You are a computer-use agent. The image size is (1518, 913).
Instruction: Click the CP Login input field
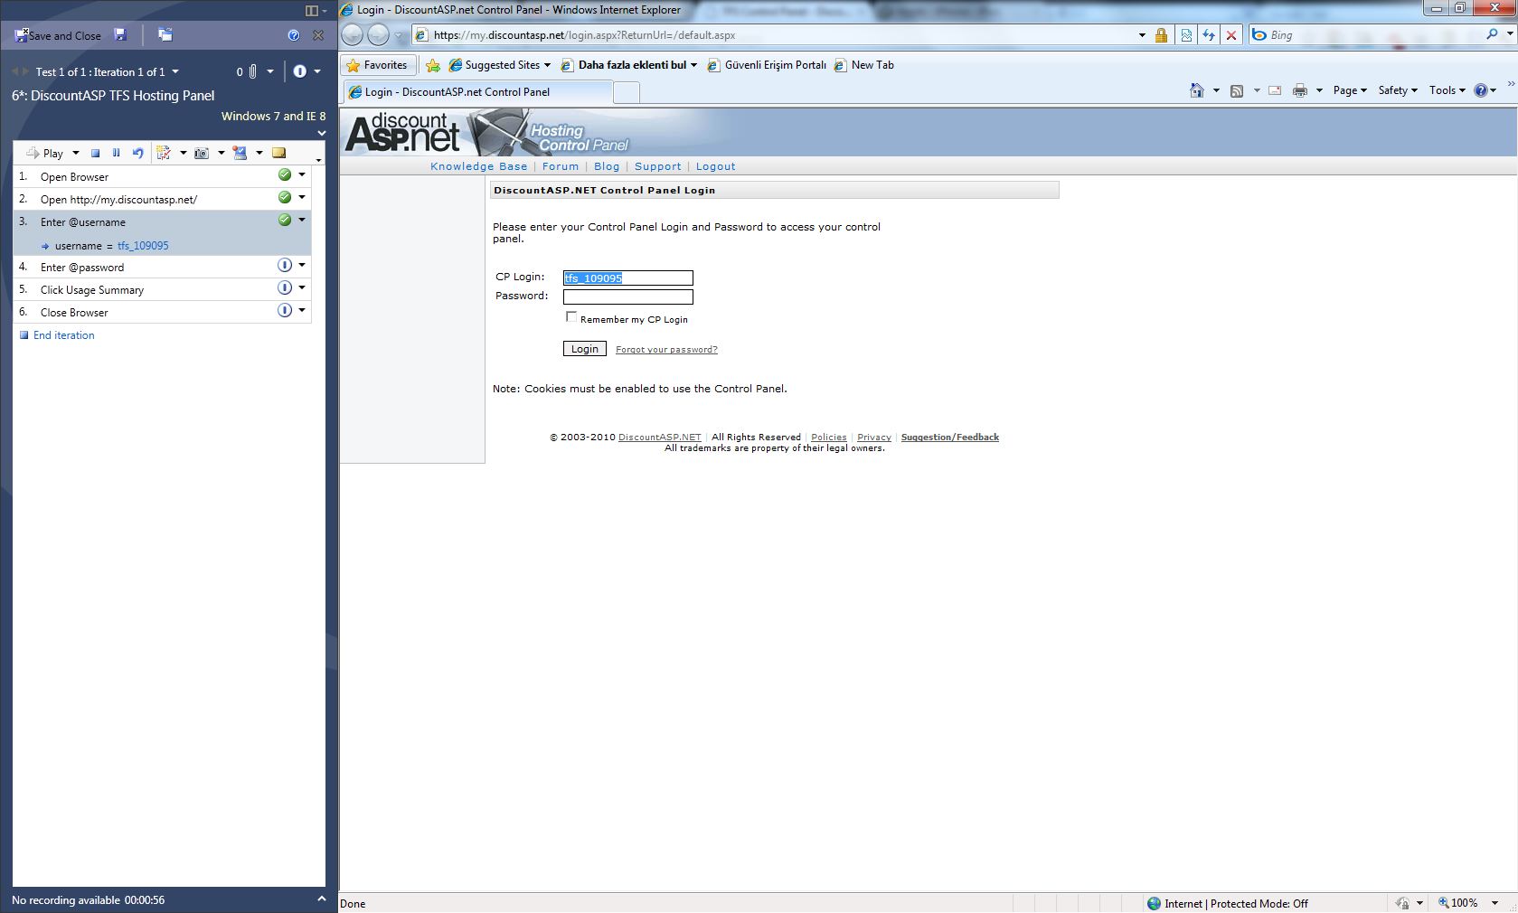point(628,278)
